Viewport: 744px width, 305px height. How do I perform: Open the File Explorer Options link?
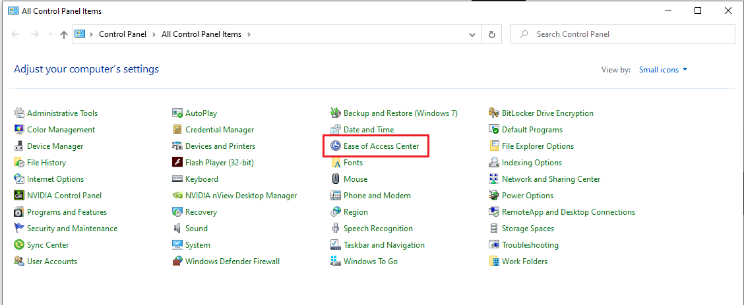coord(538,146)
